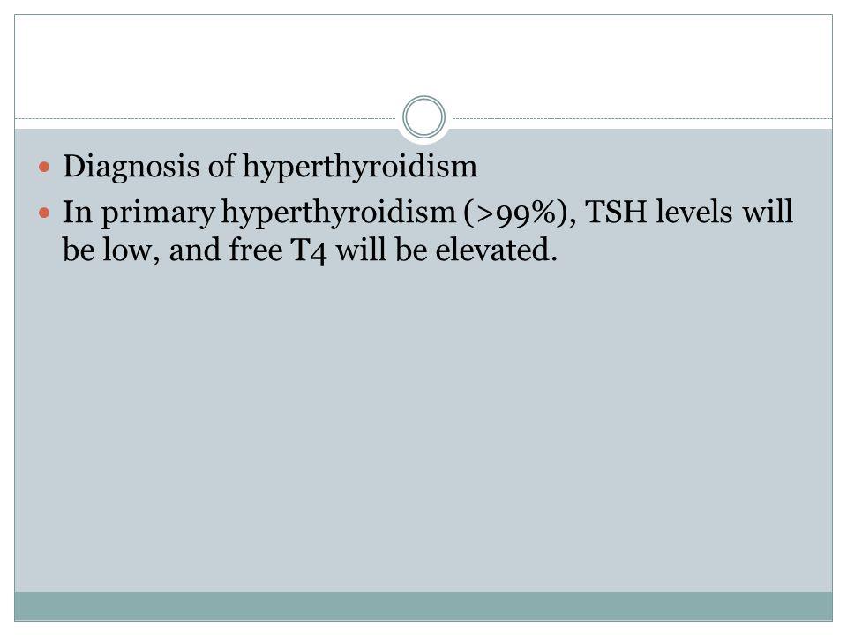
Task: Click the circle ornament on the divider
Action: point(424,116)
